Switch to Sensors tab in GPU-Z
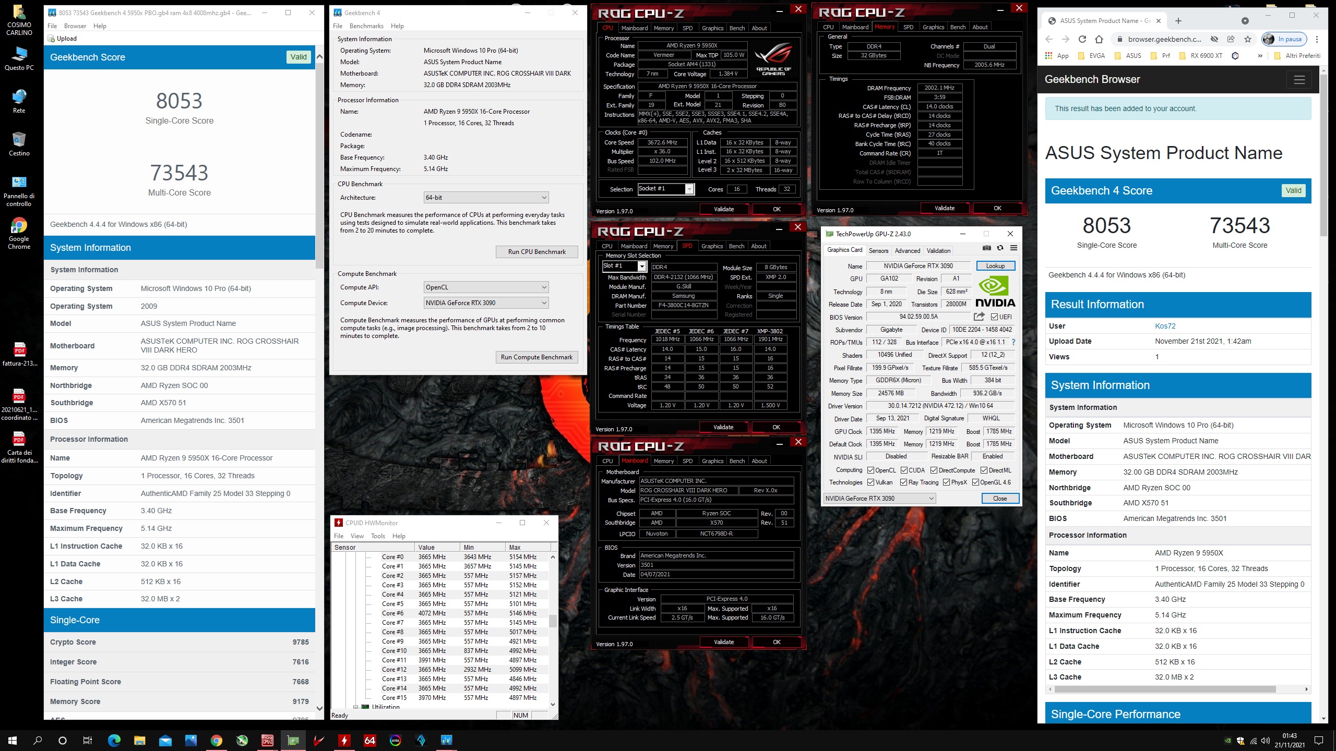 (878, 251)
